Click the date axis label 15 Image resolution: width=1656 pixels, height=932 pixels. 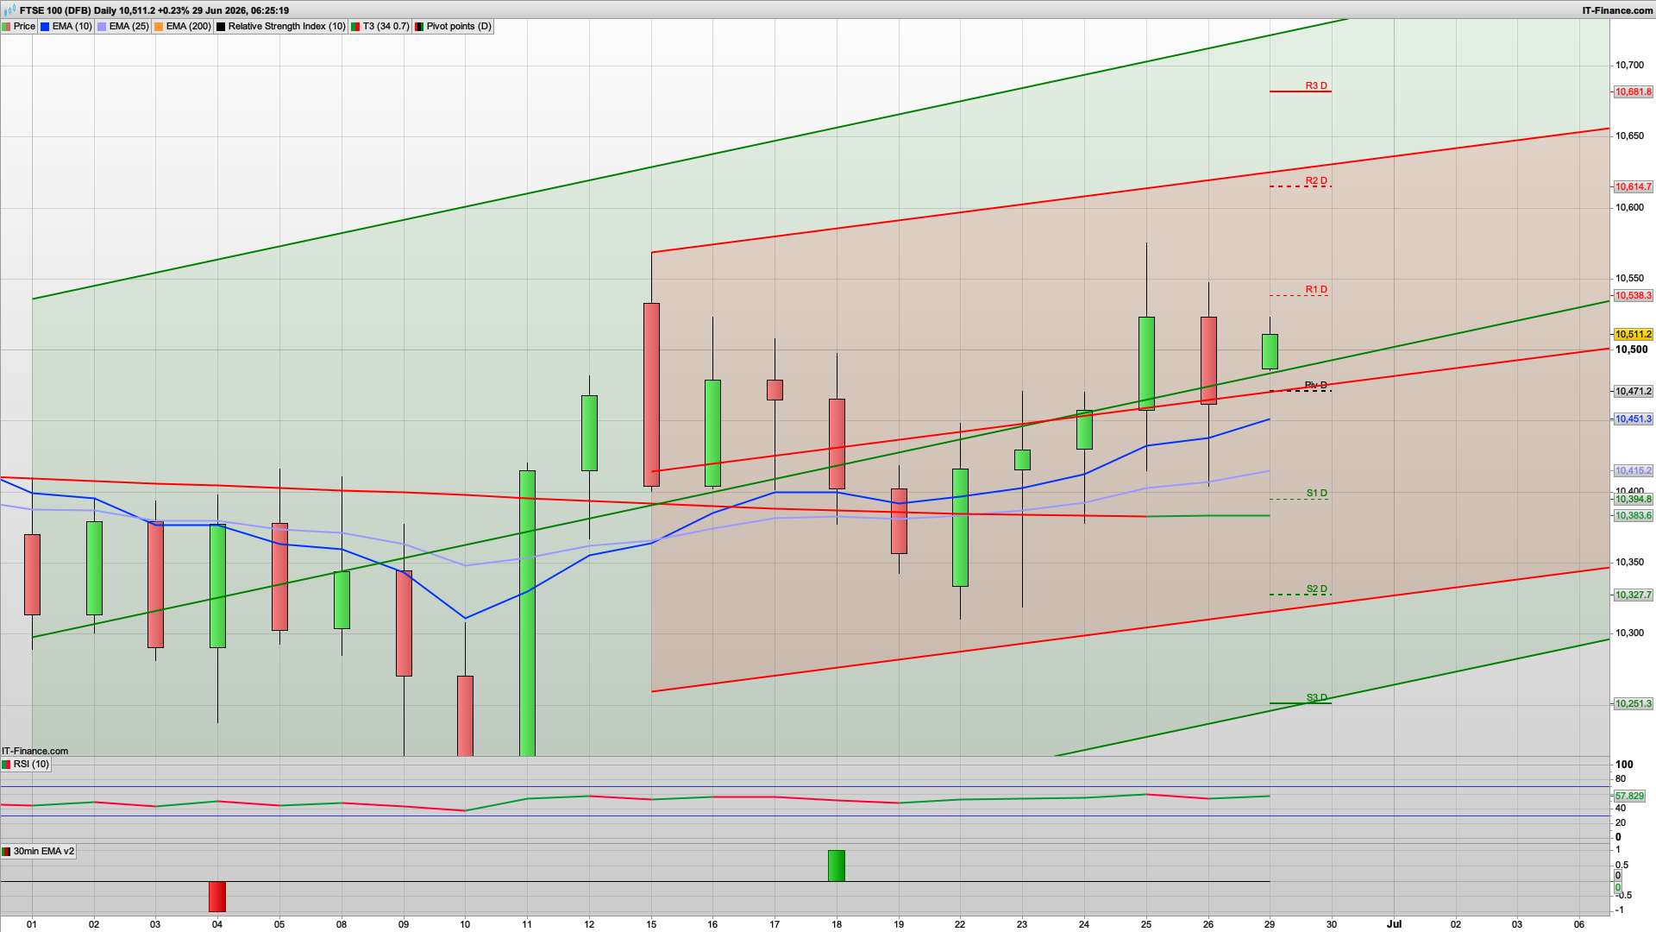click(x=651, y=924)
